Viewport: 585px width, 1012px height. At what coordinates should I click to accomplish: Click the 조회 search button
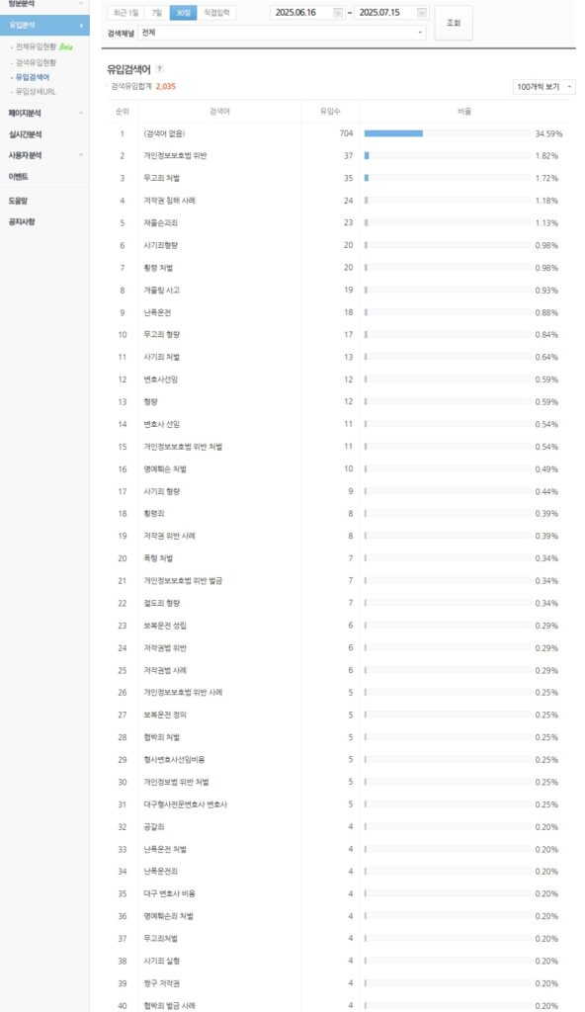coord(454,23)
